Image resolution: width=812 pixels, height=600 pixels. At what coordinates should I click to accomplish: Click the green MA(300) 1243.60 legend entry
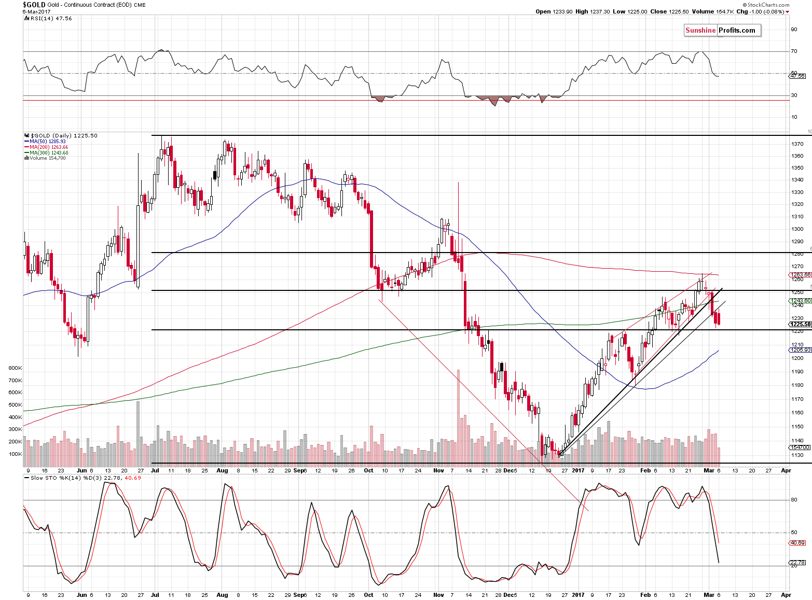pos(46,153)
